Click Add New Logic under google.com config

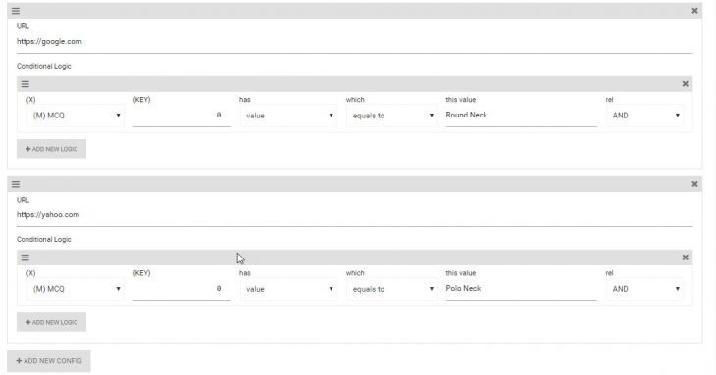tap(52, 149)
